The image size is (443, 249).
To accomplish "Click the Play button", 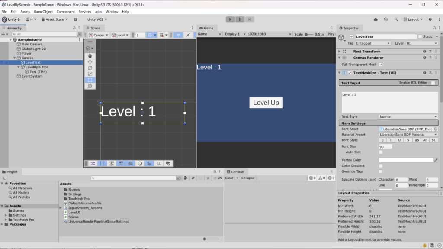I will point(230,19).
